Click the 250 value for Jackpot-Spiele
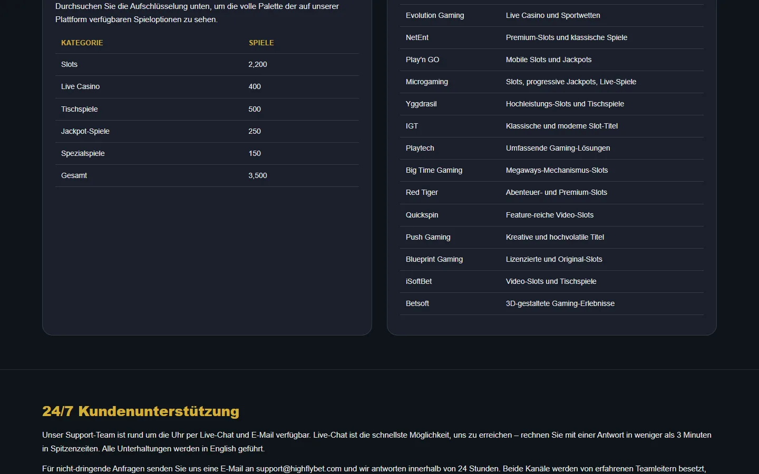This screenshot has height=474, width=759. (255, 131)
